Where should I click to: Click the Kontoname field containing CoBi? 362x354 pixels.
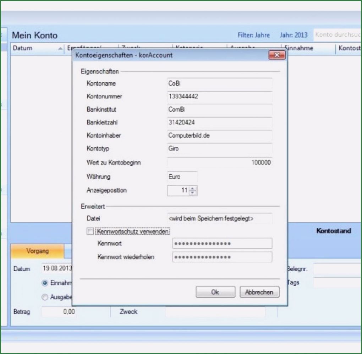tap(219, 83)
